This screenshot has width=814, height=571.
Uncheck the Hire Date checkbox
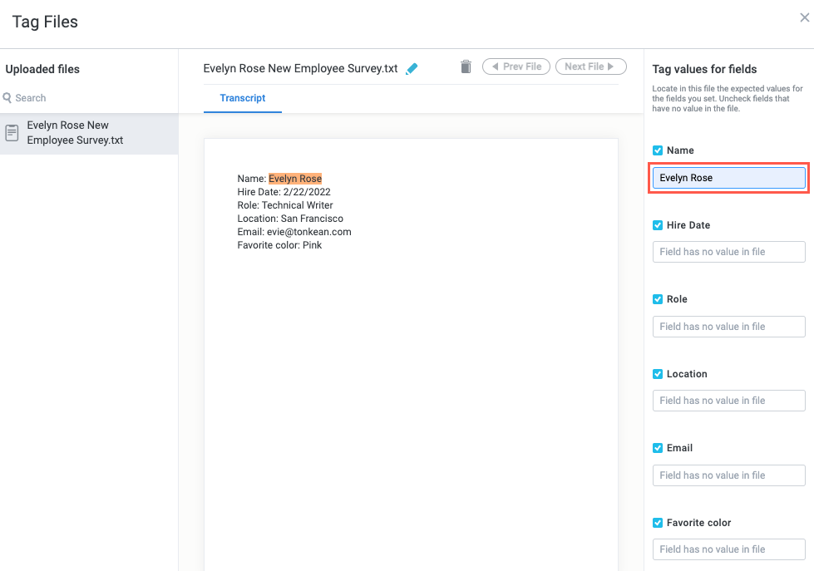[x=658, y=225]
